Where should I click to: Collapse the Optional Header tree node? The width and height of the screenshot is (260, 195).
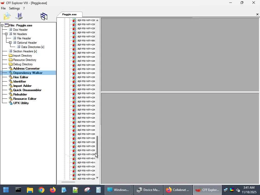click(x=10, y=43)
